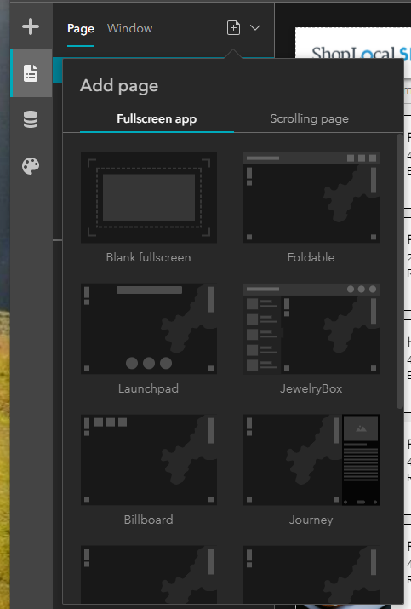Open the Theme palette icon

coord(31,166)
